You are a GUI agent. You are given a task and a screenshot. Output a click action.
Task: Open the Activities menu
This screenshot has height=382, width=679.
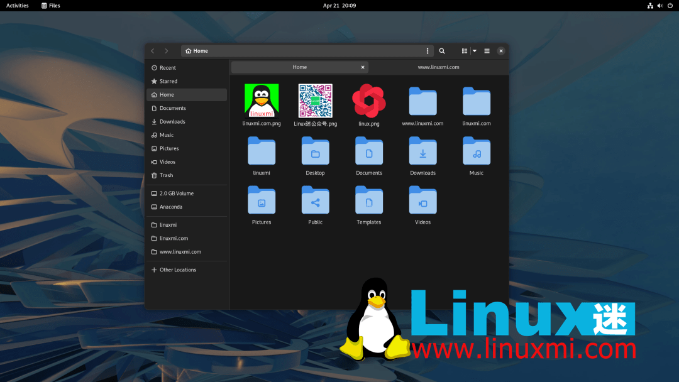17,6
